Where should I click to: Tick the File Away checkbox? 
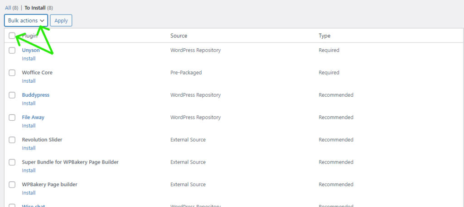tap(12, 118)
